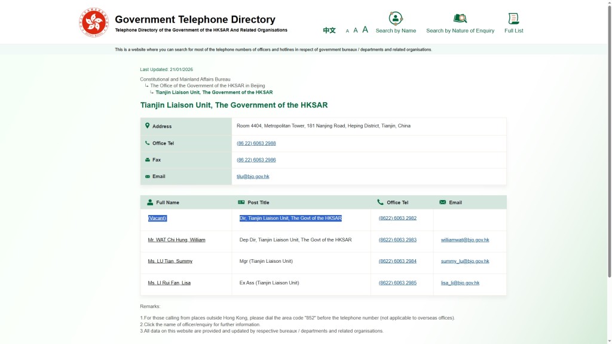This screenshot has height=344, width=612.
Task: Email williamwat@bjo.gov.hk link
Action: coord(464,240)
